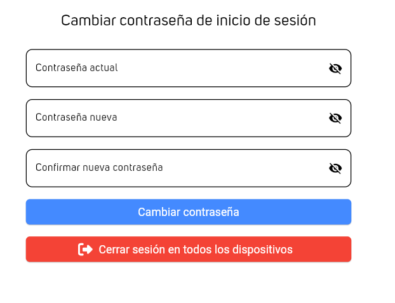This screenshot has height=303, width=395.
Task: Click the logout arrow icon on red button
Action: [x=85, y=250]
